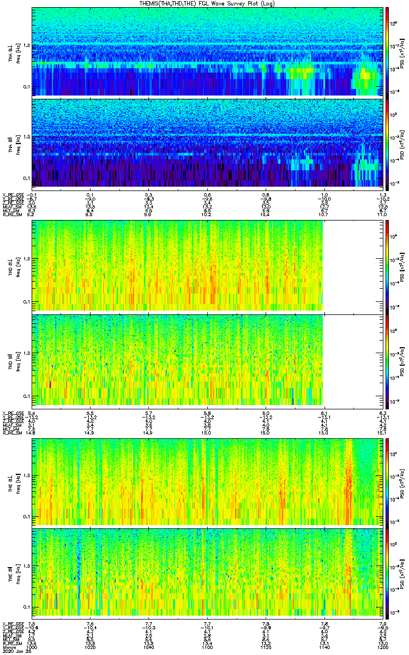Click the 1100 time tick label

pos(207,647)
